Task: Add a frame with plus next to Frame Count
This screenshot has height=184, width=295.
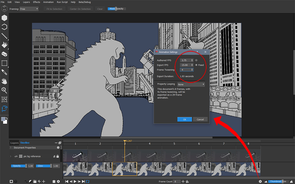Action: tap(183, 181)
